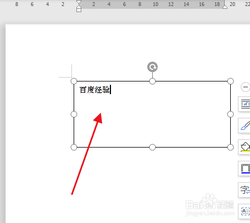
Task: Click the text 百度经验 inside the text box
Action: pos(95,90)
